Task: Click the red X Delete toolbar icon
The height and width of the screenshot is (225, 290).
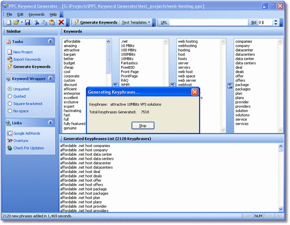Action: point(61,23)
